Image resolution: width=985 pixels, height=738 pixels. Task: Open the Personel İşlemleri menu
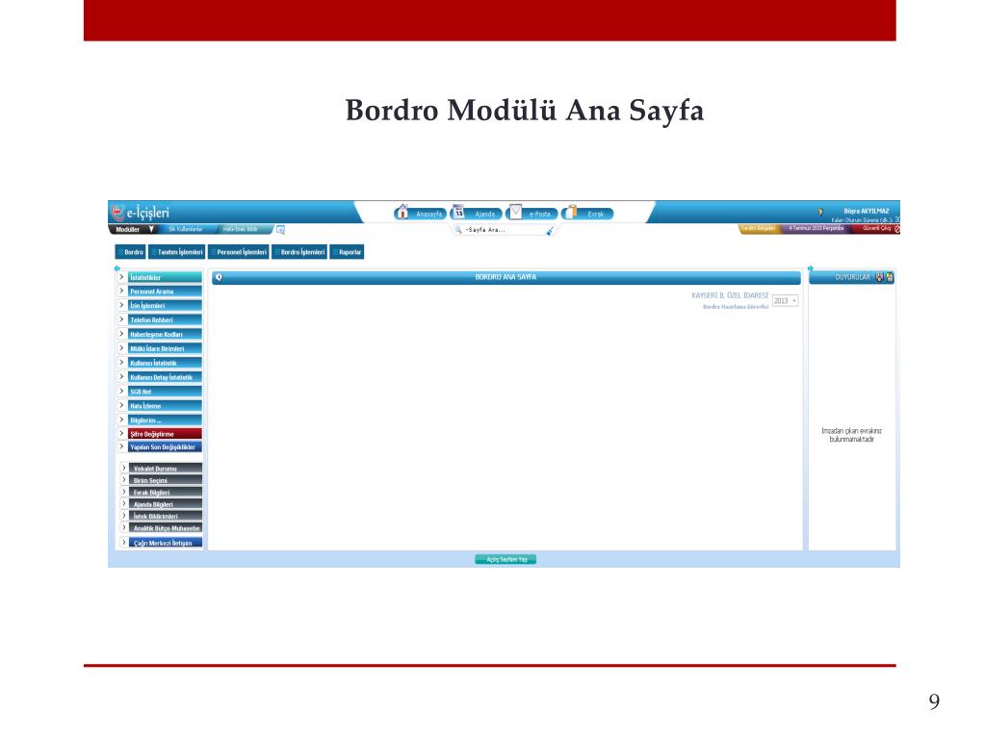click(x=239, y=252)
